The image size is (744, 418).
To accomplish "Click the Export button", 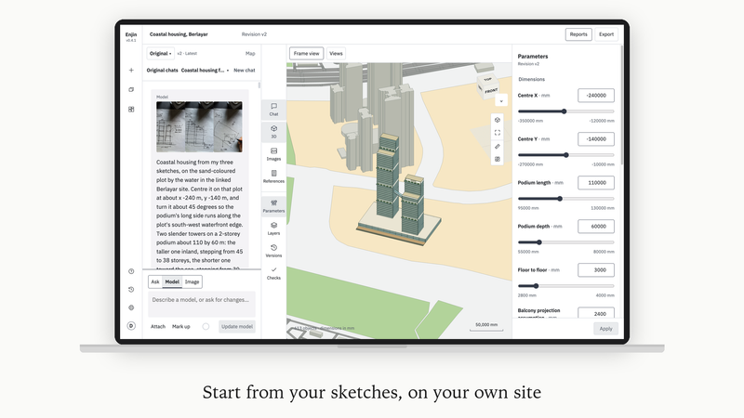I will [606, 34].
